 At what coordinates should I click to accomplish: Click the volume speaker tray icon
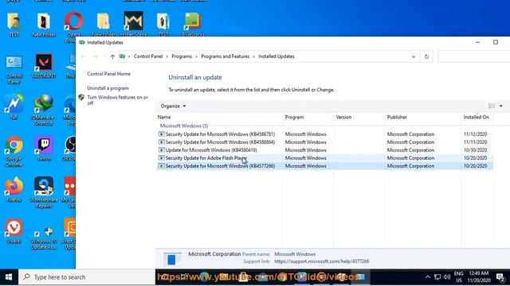[x=447, y=277]
